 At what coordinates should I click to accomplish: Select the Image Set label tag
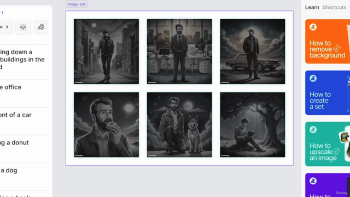(77, 4)
